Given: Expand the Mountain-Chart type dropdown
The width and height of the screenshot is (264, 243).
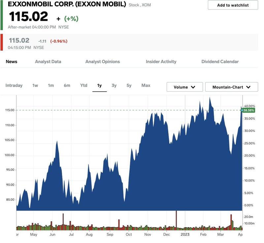Looking at the screenshot, I should click(232, 87).
